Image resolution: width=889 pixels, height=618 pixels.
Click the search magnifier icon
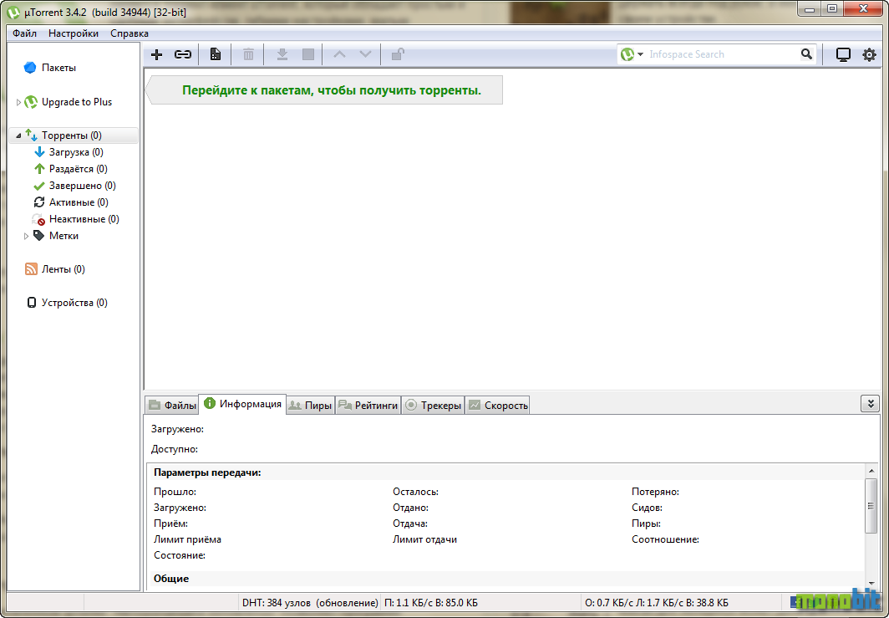tap(806, 54)
